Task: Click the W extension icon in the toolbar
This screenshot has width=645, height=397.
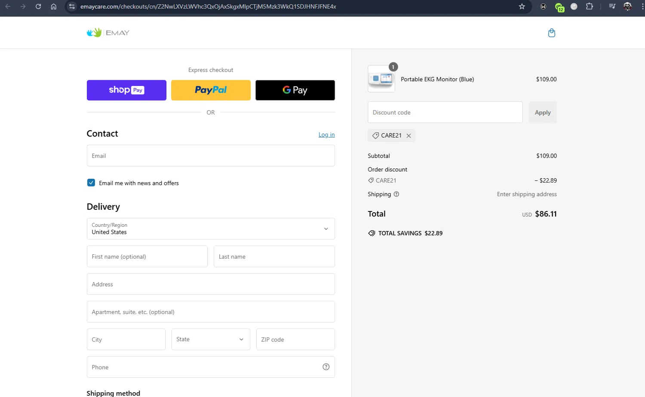Action: coord(544,6)
